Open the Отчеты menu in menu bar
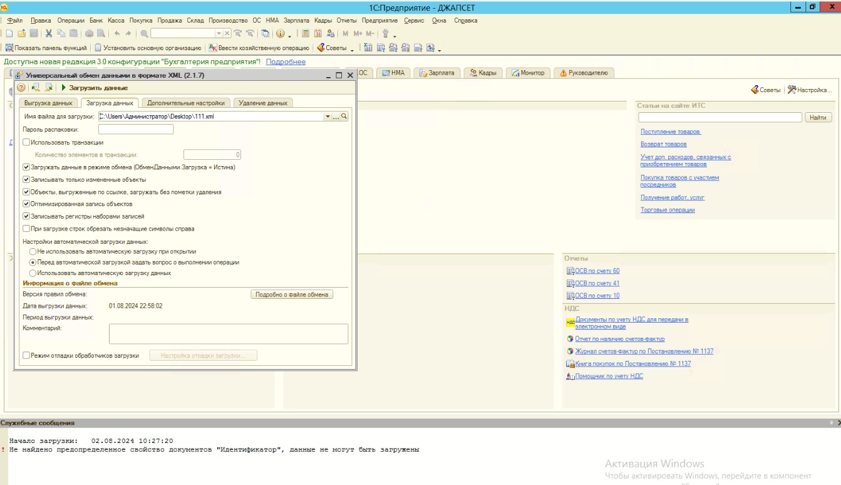Image resolution: width=841 pixels, height=485 pixels. point(346,21)
